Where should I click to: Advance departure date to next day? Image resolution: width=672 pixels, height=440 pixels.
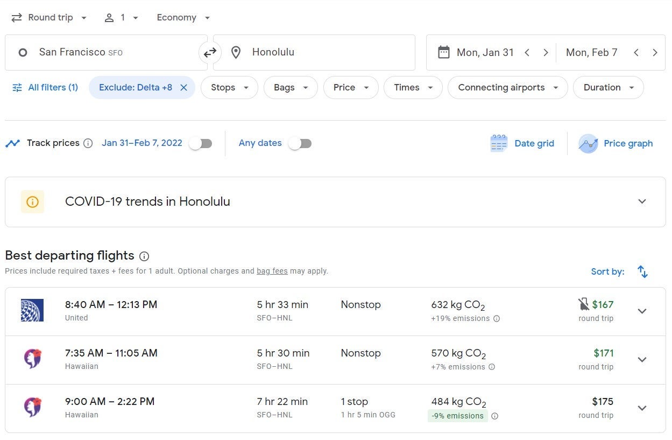(546, 52)
